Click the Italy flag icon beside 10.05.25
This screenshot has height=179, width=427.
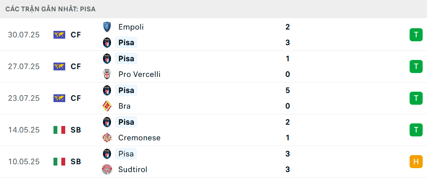tap(60, 162)
